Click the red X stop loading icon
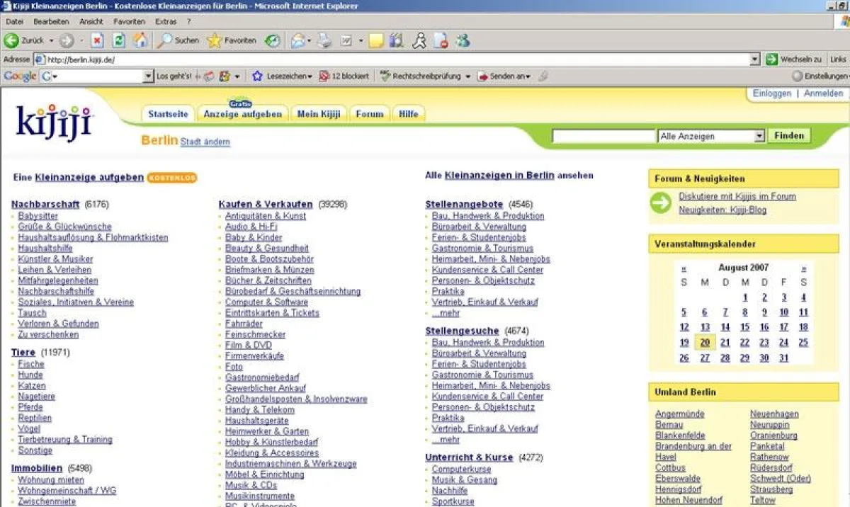This screenshot has height=507, width=850. pos(97,41)
